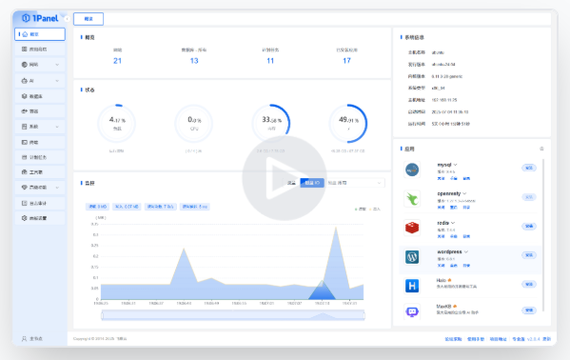Expand the wordpress app name dropdown
Screen dimensions: 570x360
466,251
